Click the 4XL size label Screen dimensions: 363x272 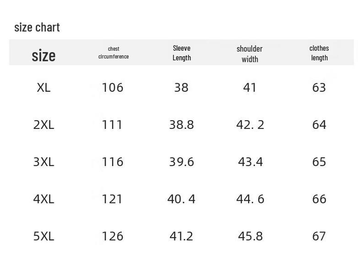click(x=43, y=199)
